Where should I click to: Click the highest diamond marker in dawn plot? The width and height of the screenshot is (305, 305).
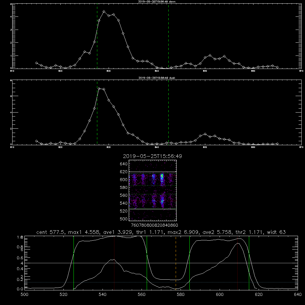point(104,12)
